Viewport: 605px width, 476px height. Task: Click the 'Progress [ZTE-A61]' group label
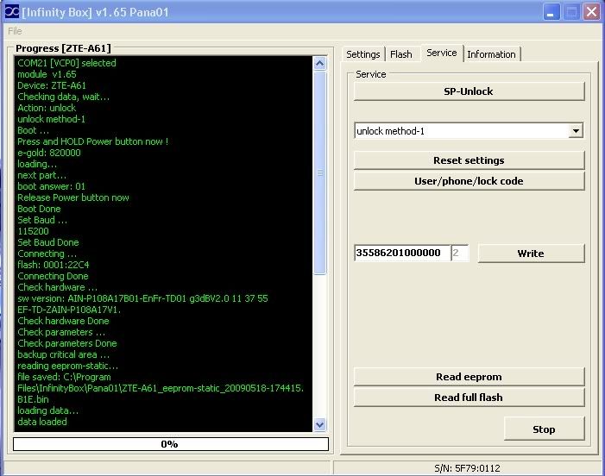click(x=63, y=48)
